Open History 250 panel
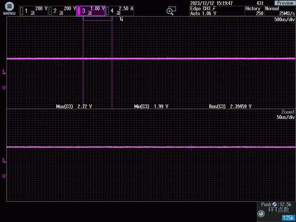 254,11
